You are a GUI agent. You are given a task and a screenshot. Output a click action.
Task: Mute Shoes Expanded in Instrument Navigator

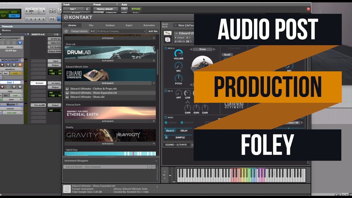tap(154, 167)
